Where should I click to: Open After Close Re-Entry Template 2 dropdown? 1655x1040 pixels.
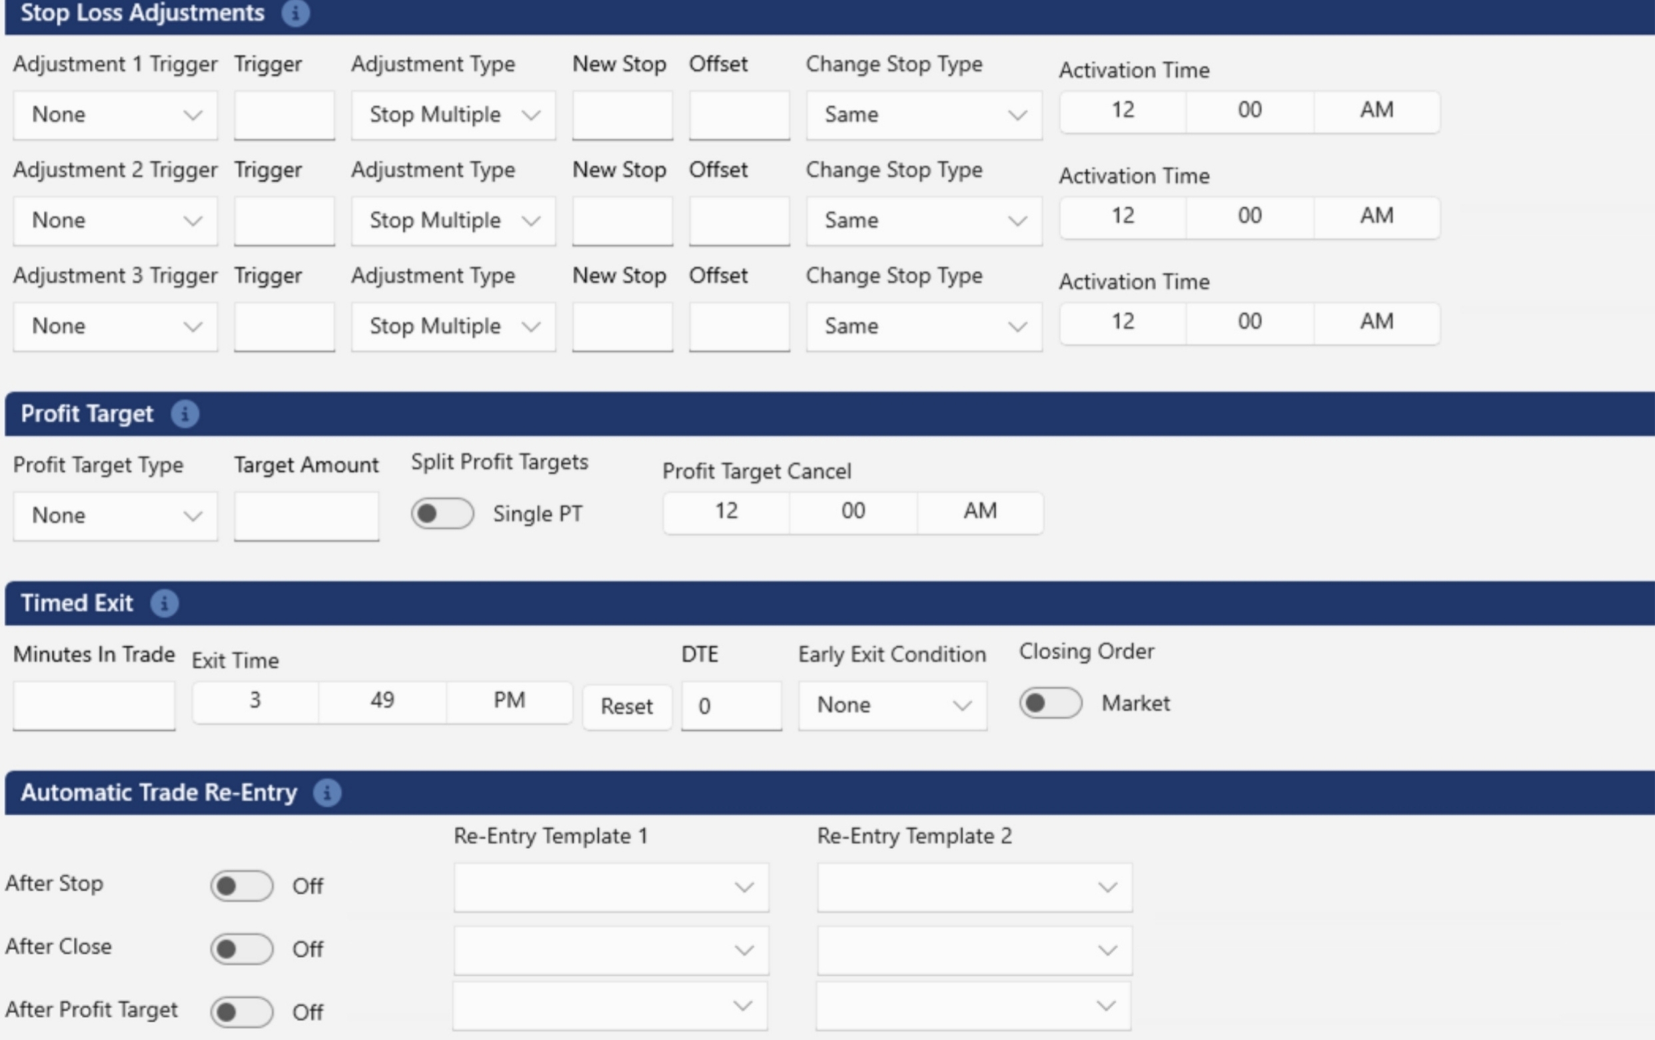974,951
